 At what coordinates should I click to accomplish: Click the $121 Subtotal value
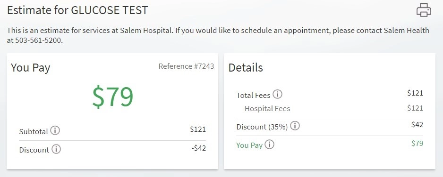[198, 129]
